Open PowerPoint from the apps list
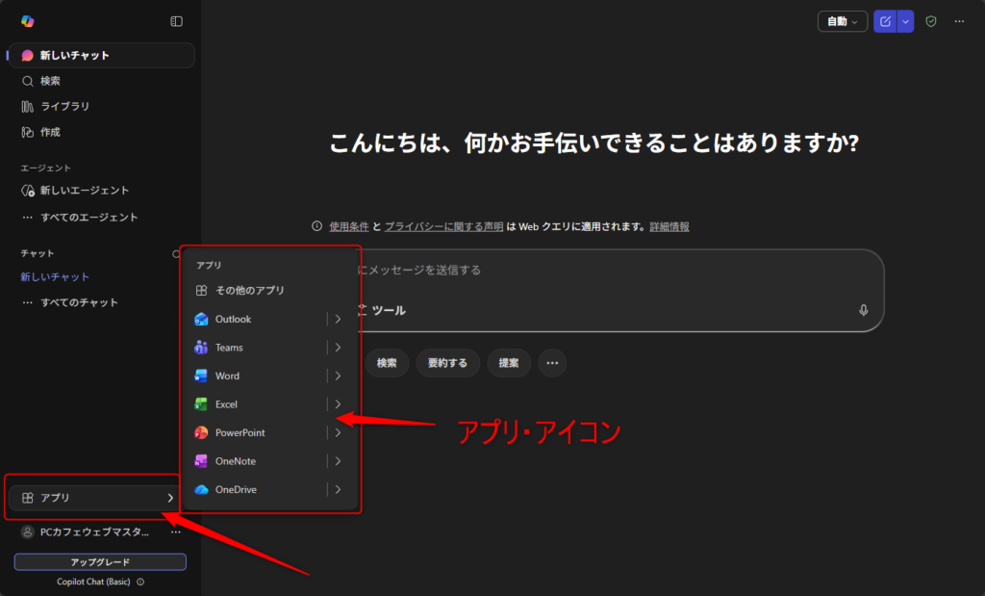The image size is (985, 596). click(201, 433)
